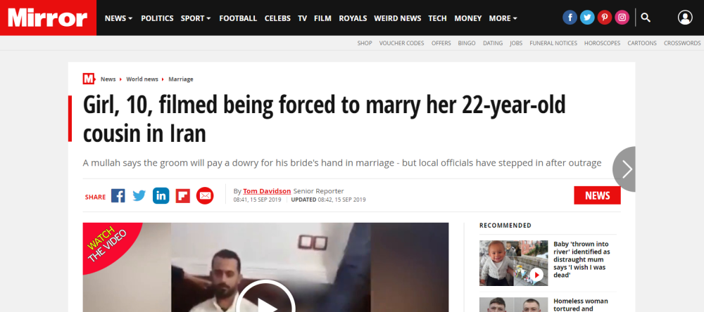Open the ROYALS menu item
Viewport: 704px width, 312px height.
353,18
